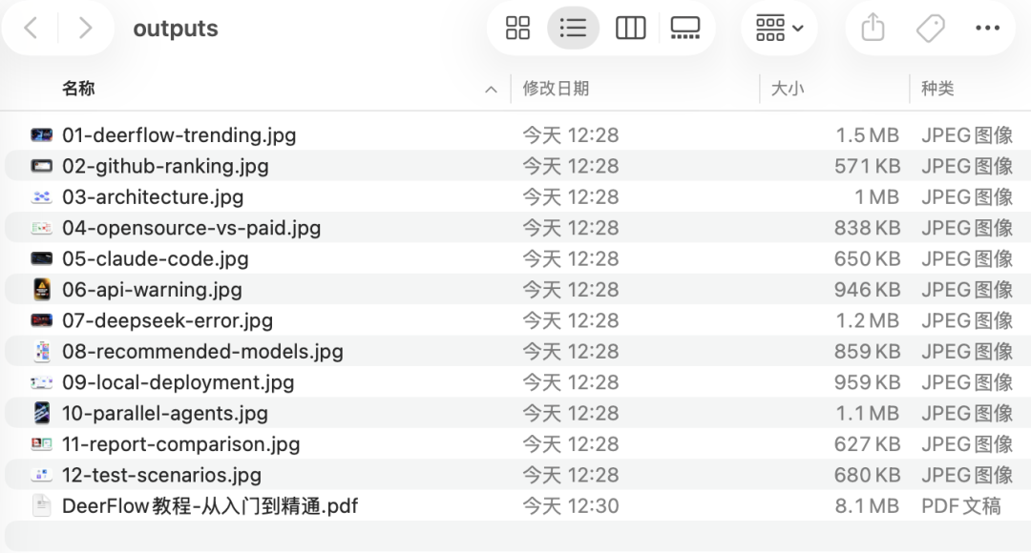Viewport: 1031px width, 553px height.
Task: Select the 10-parallel-agents.jpg file icon
Action: [x=41, y=413]
